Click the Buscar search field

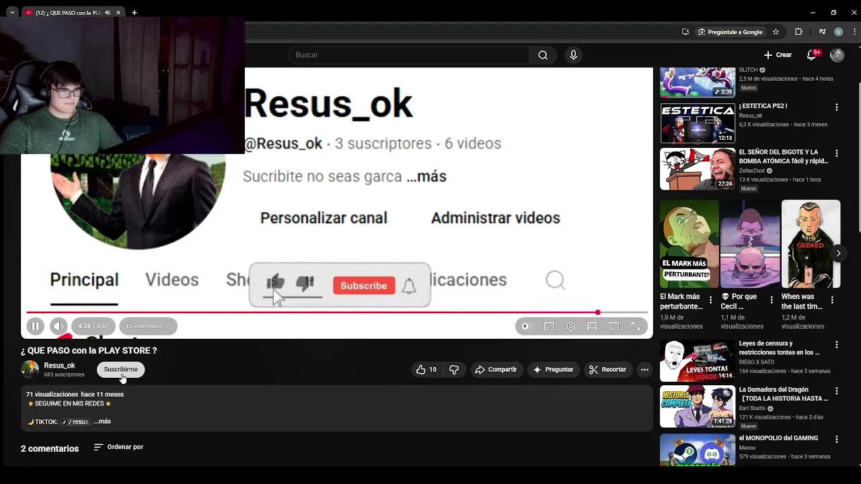pos(409,55)
